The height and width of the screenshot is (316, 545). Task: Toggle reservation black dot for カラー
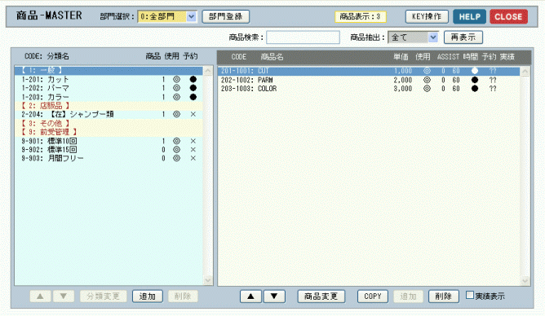click(193, 97)
